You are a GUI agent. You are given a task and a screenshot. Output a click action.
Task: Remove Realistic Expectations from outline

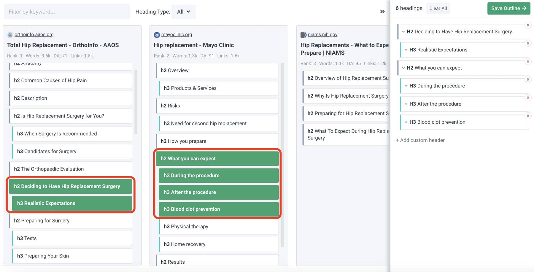coord(528,44)
